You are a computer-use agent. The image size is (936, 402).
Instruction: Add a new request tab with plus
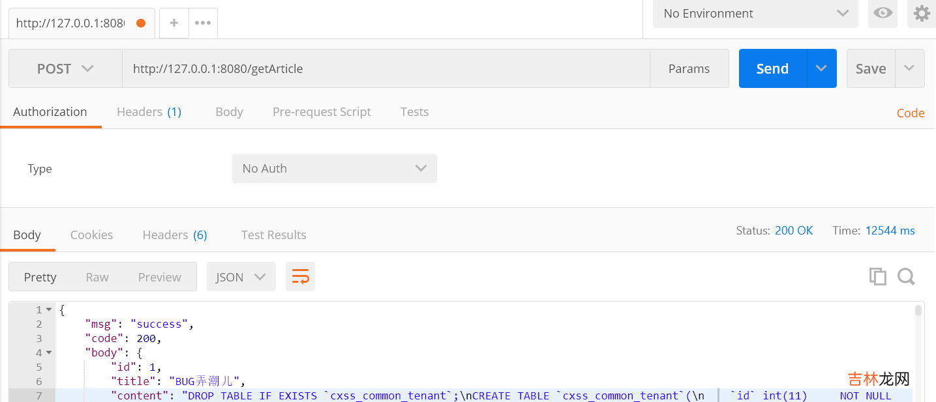pyautogui.click(x=174, y=23)
